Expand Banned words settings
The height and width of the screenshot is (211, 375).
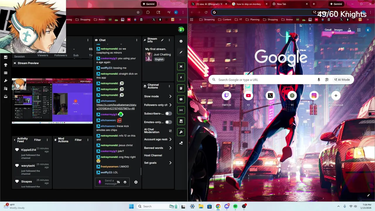[x=170, y=148]
